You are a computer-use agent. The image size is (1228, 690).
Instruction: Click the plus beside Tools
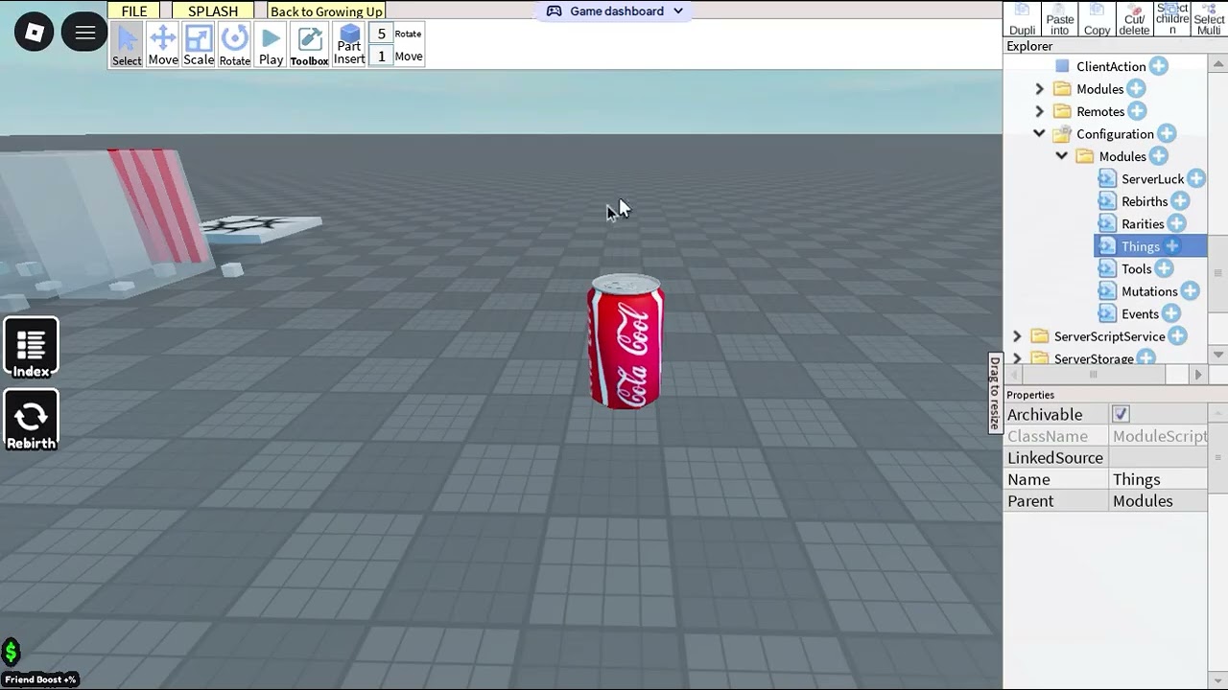click(x=1164, y=269)
